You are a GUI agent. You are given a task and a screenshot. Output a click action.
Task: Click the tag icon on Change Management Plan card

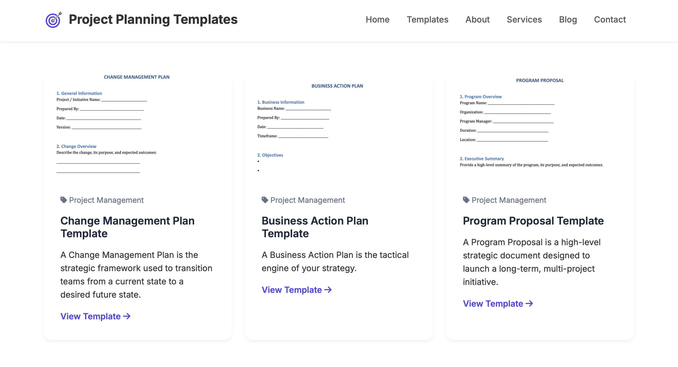click(x=63, y=200)
